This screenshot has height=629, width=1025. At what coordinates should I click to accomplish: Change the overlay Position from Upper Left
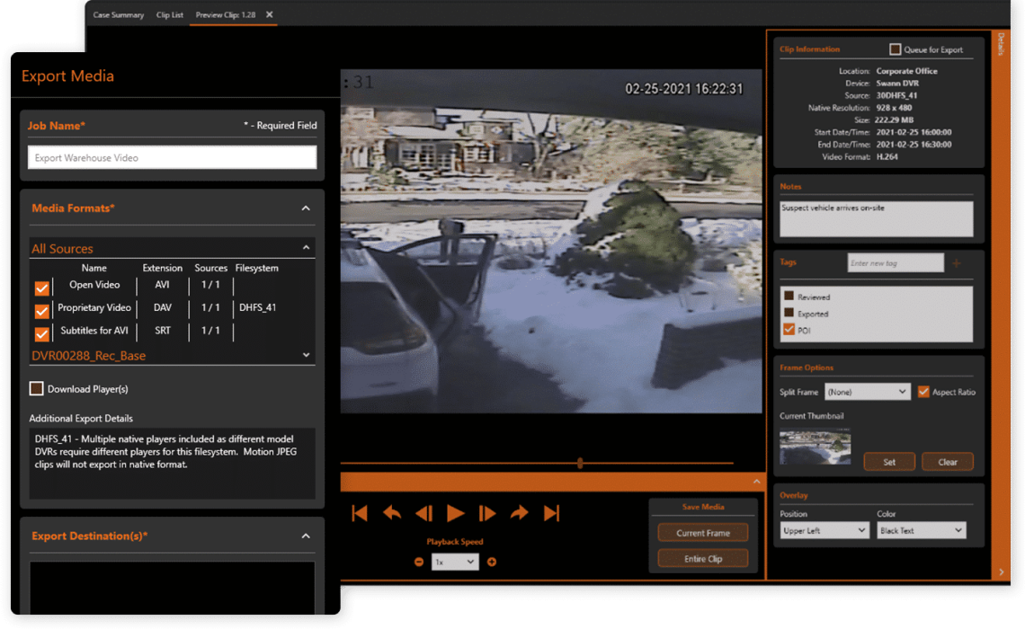824,530
